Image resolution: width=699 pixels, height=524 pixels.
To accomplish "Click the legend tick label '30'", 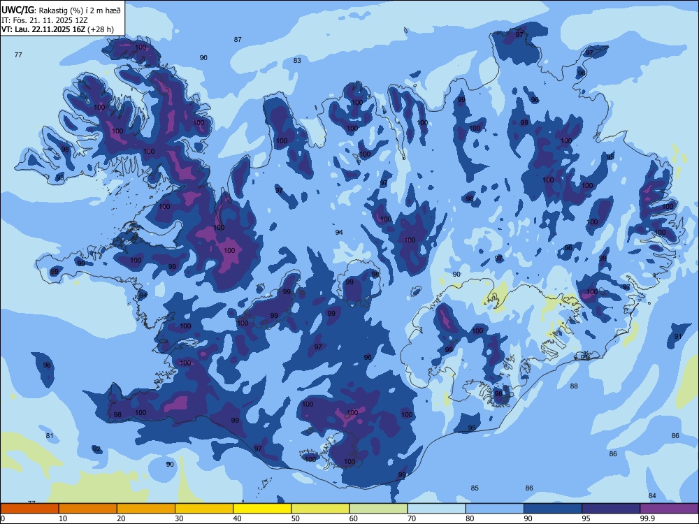I will 179,518.
